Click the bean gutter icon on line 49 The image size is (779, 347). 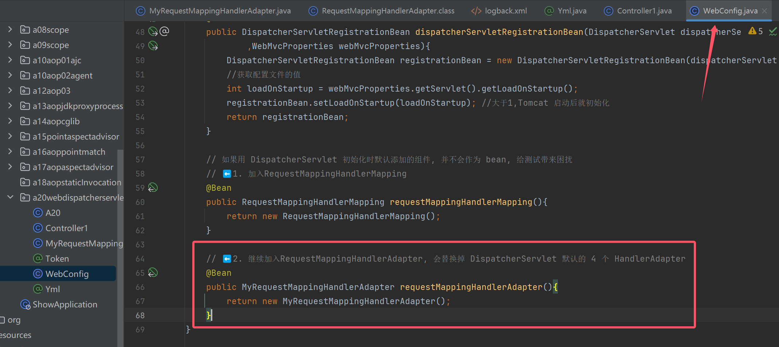tap(153, 46)
